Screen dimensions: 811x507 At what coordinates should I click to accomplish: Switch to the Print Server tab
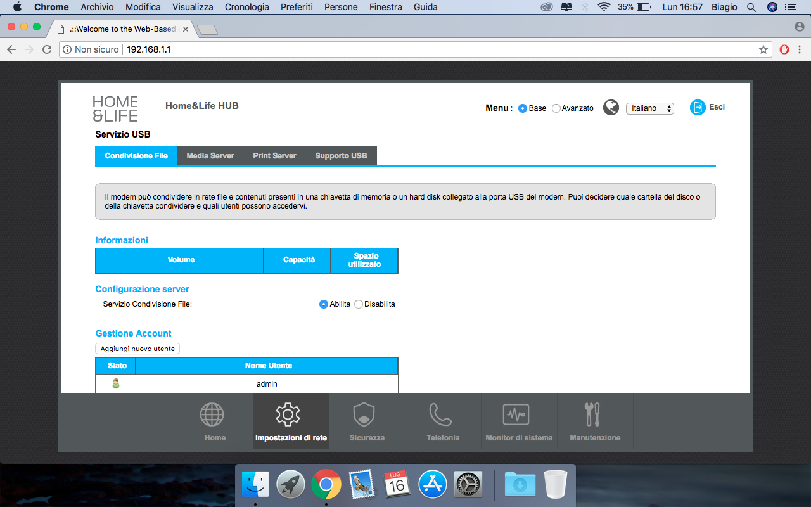point(274,156)
